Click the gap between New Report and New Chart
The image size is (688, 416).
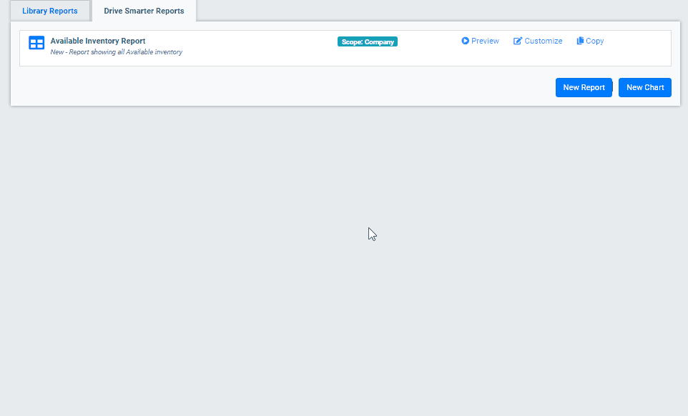pyautogui.click(x=615, y=87)
